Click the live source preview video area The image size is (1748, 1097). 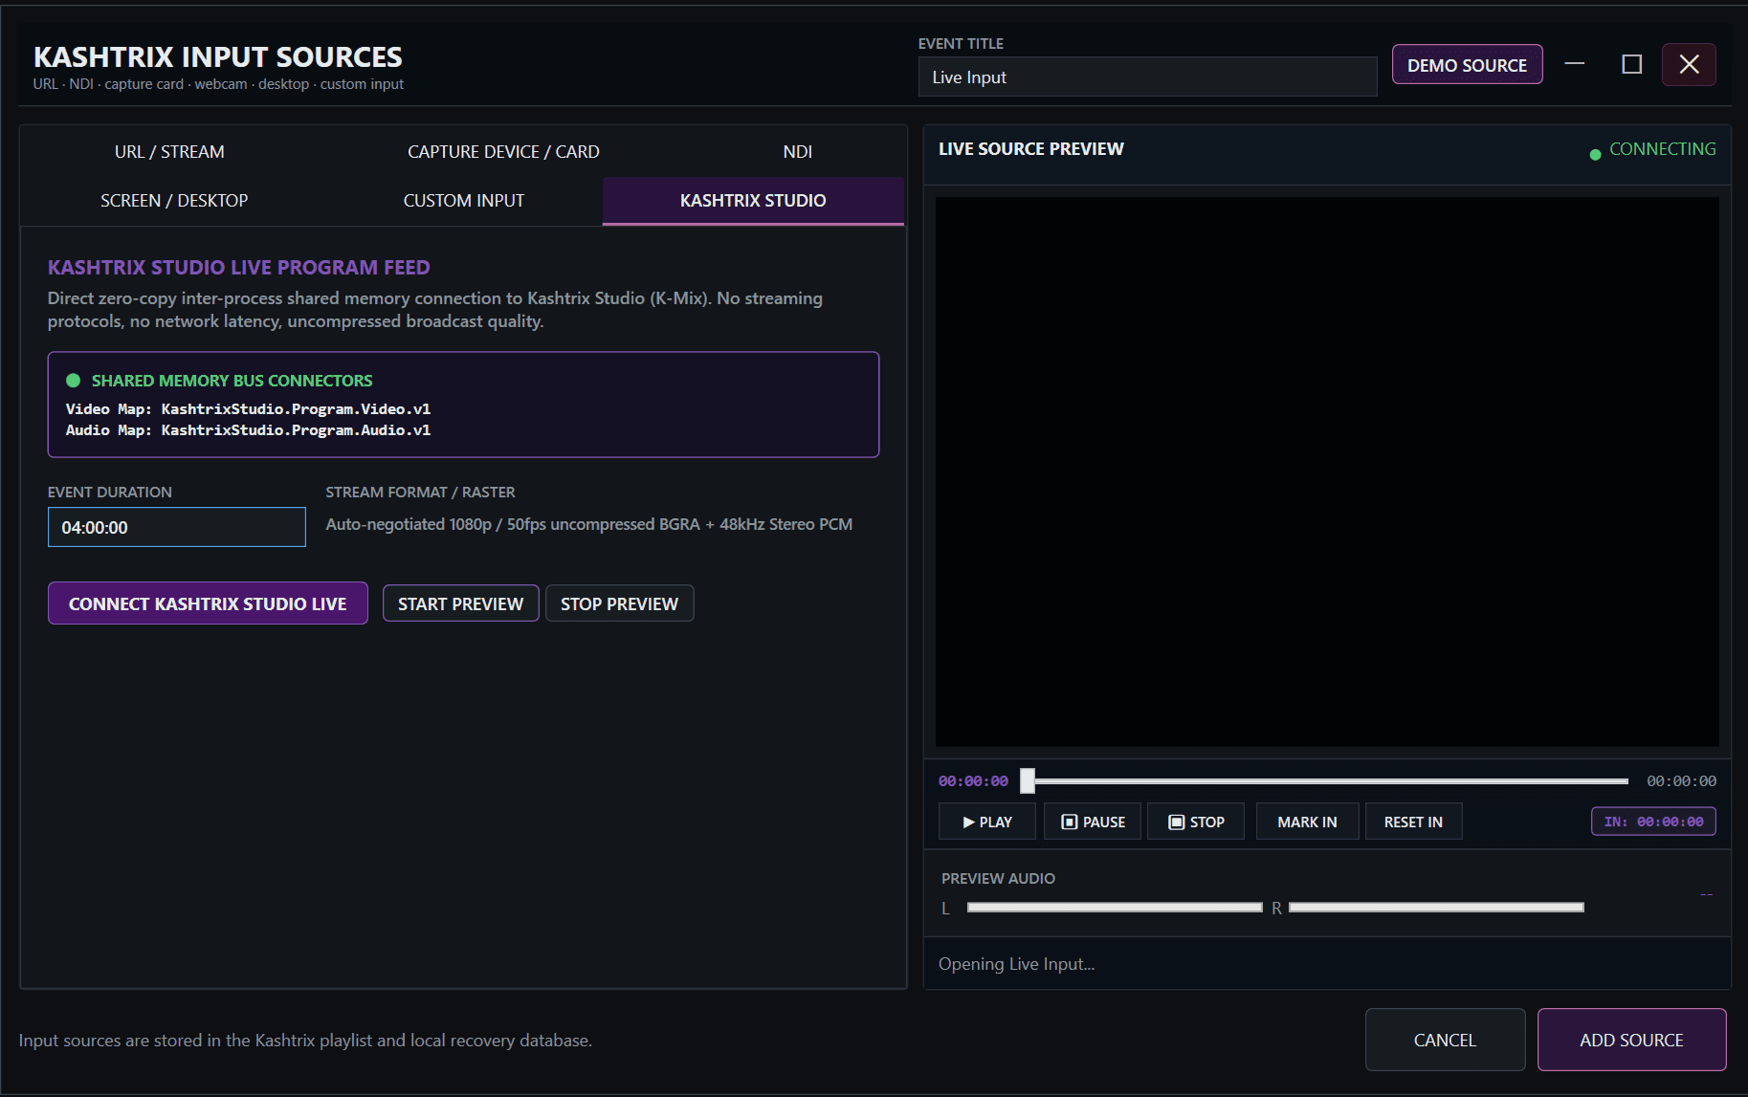1327,472
